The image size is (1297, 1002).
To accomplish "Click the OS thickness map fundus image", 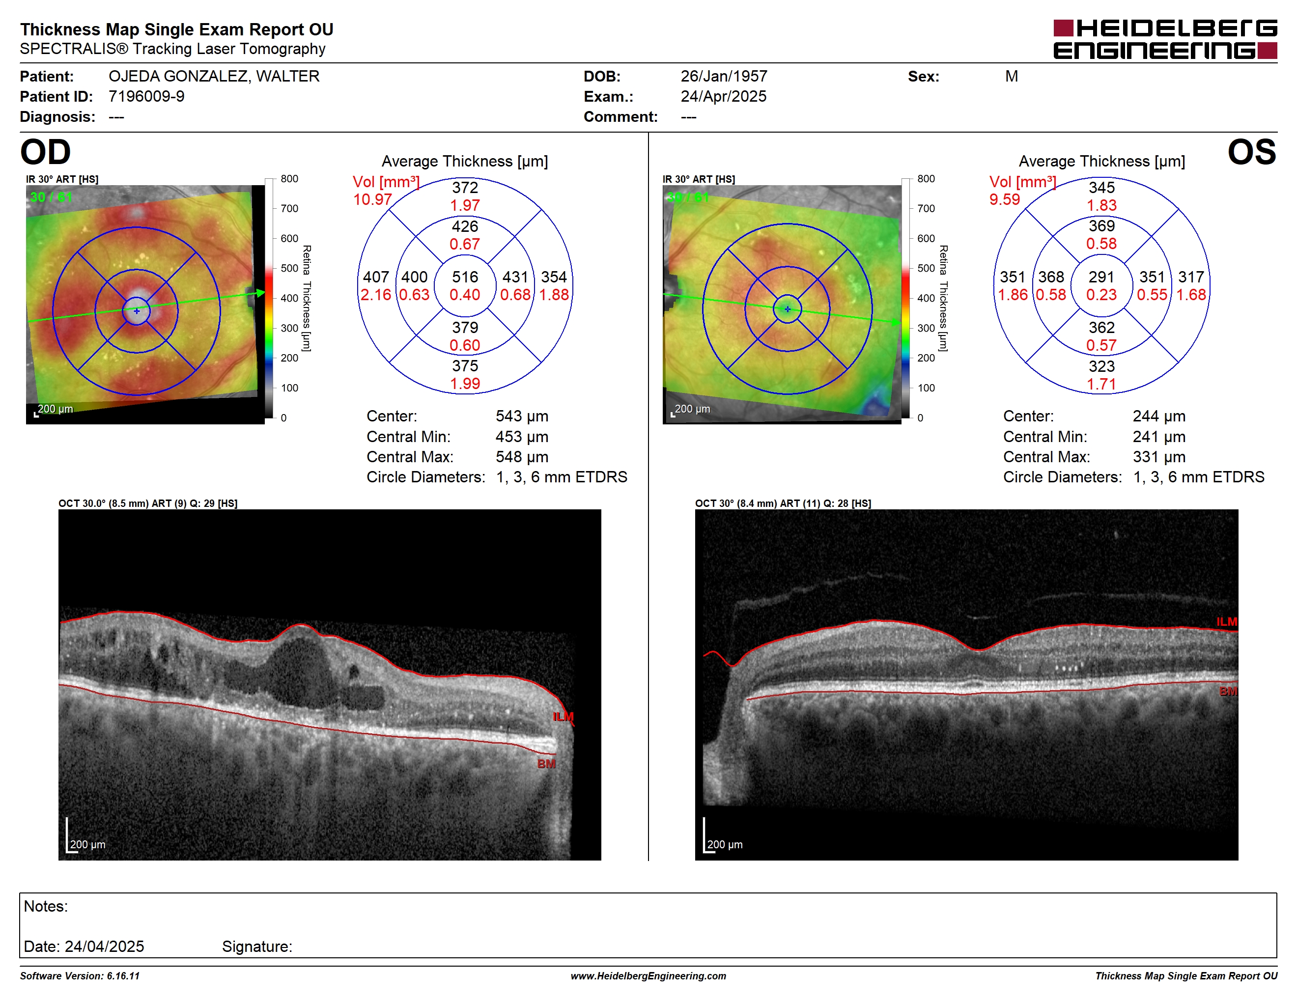I will pos(782,304).
